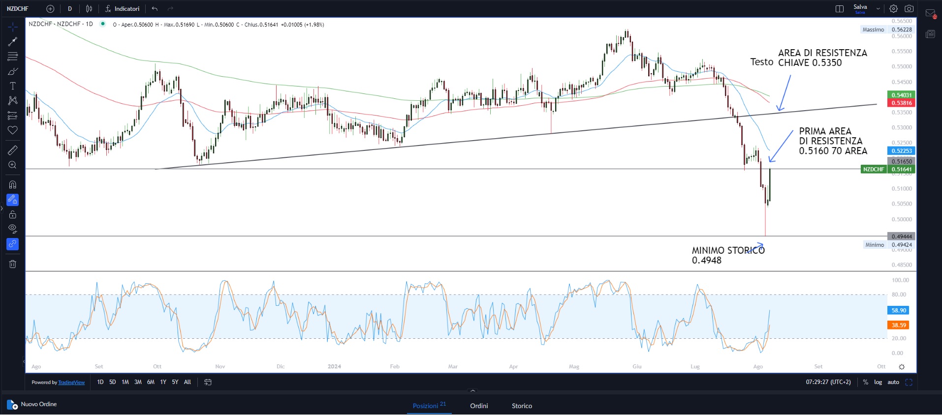
Task: Pick the brush drawing tool
Action: [x=13, y=71]
